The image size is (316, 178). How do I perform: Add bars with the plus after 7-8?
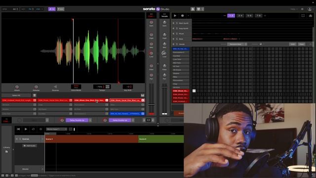coord(265,15)
